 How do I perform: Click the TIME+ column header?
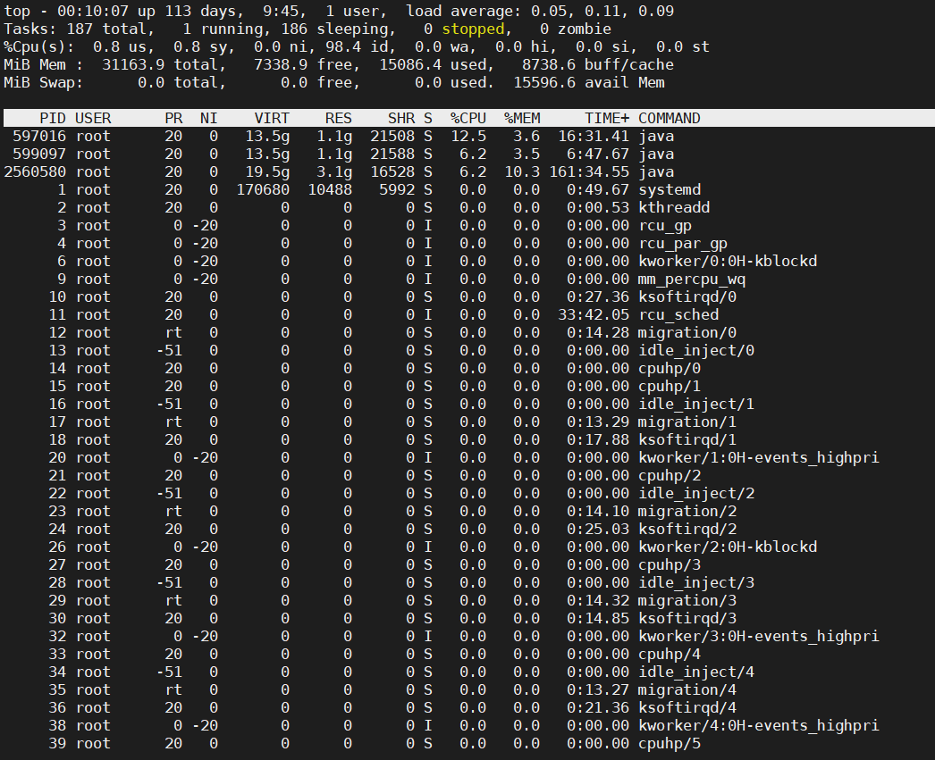606,119
